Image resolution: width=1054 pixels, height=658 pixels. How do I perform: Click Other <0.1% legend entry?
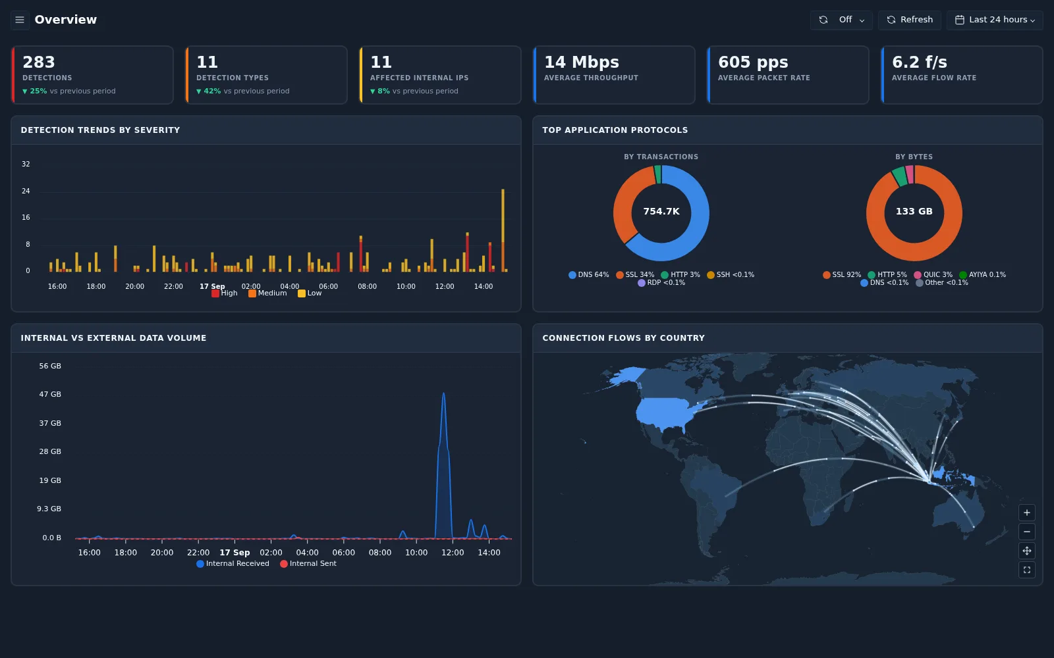942,283
